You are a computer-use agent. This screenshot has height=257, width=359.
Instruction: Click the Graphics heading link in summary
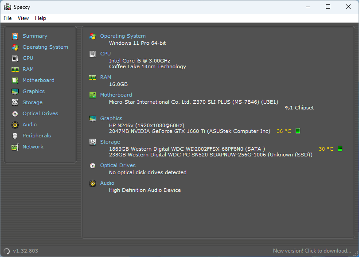(111, 118)
